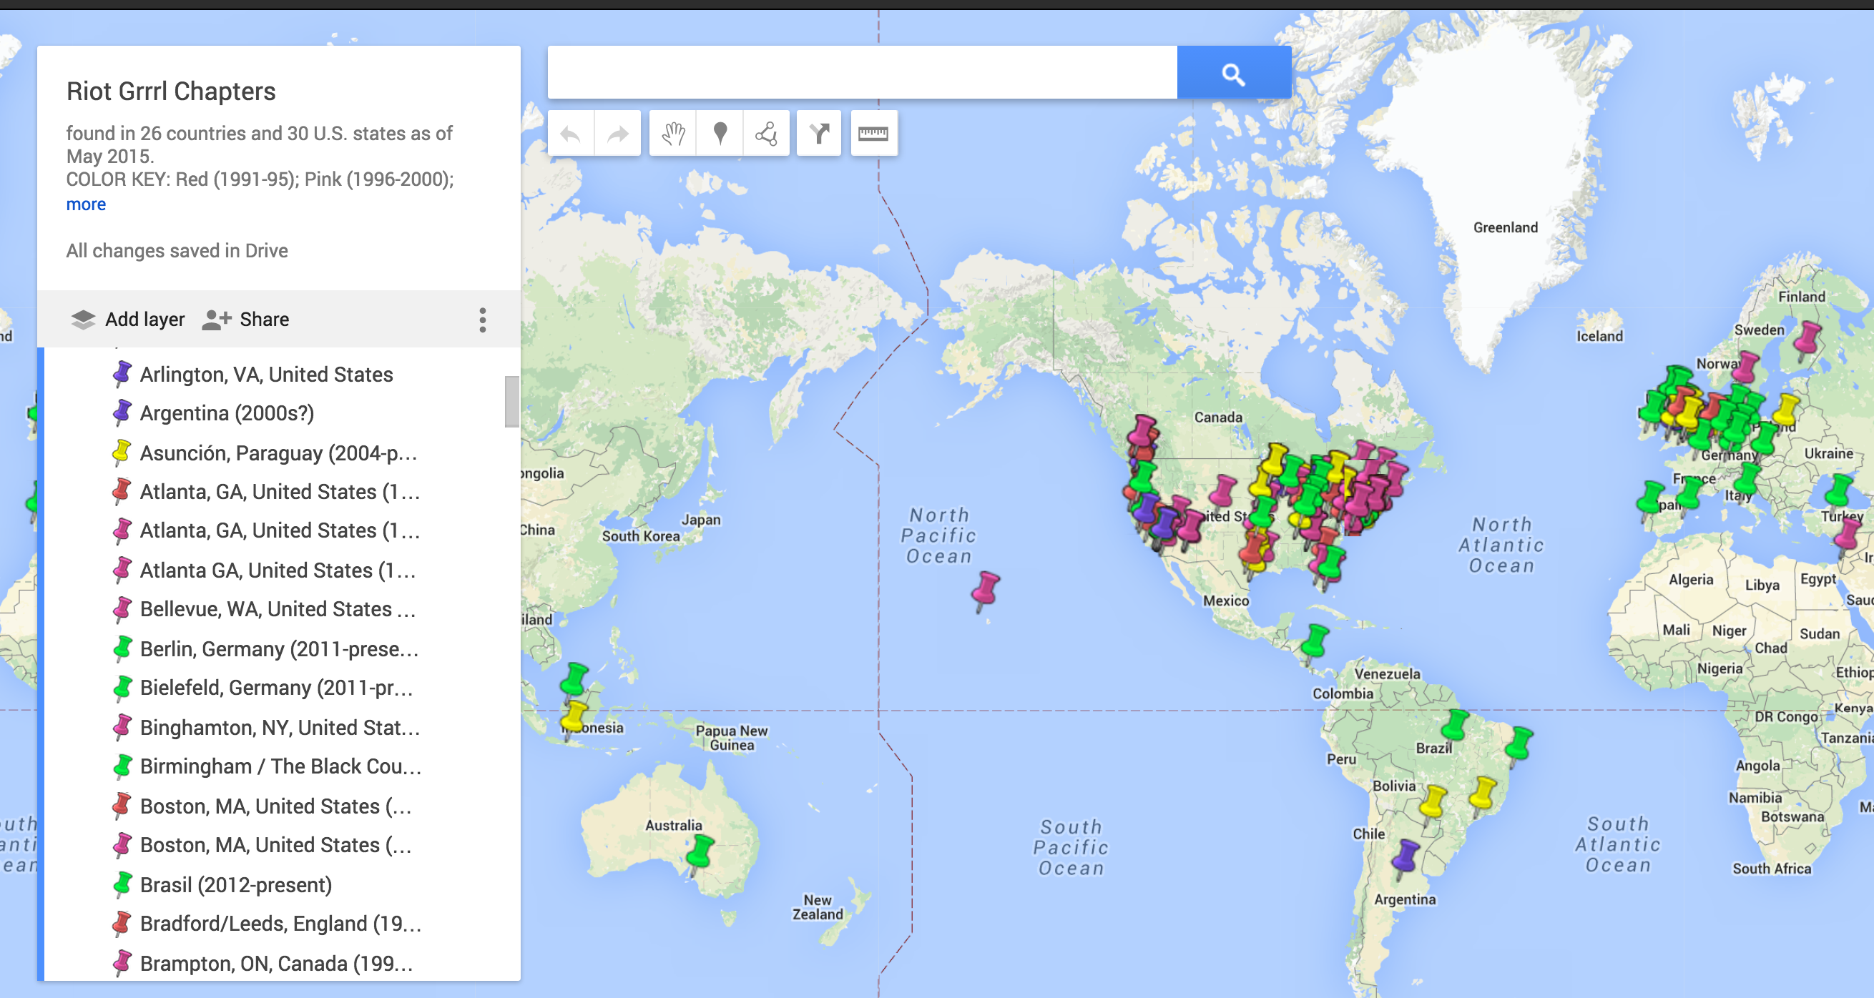Click the blue search button
The image size is (1874, 998).
point(1233,73)
